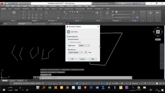
Task: Expand the Layers panel
Action: (x=78, y=21)
